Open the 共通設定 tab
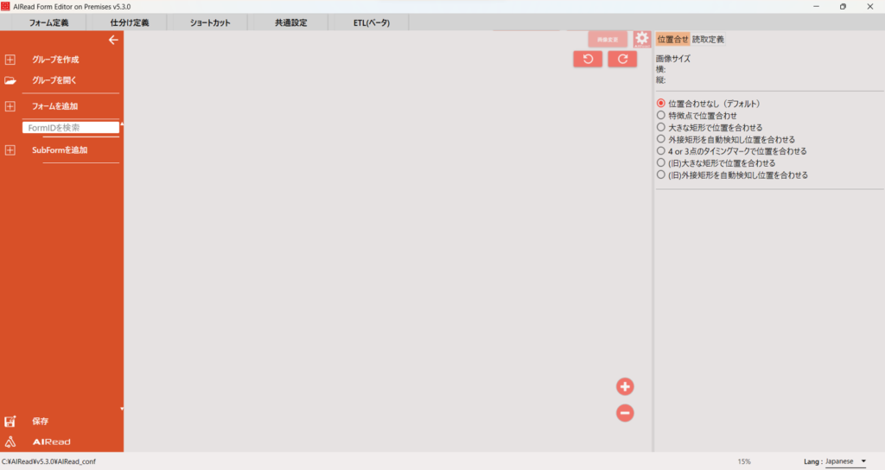This screenshot has width=885, height=470. pyautogui.click(x=290, y=22)
